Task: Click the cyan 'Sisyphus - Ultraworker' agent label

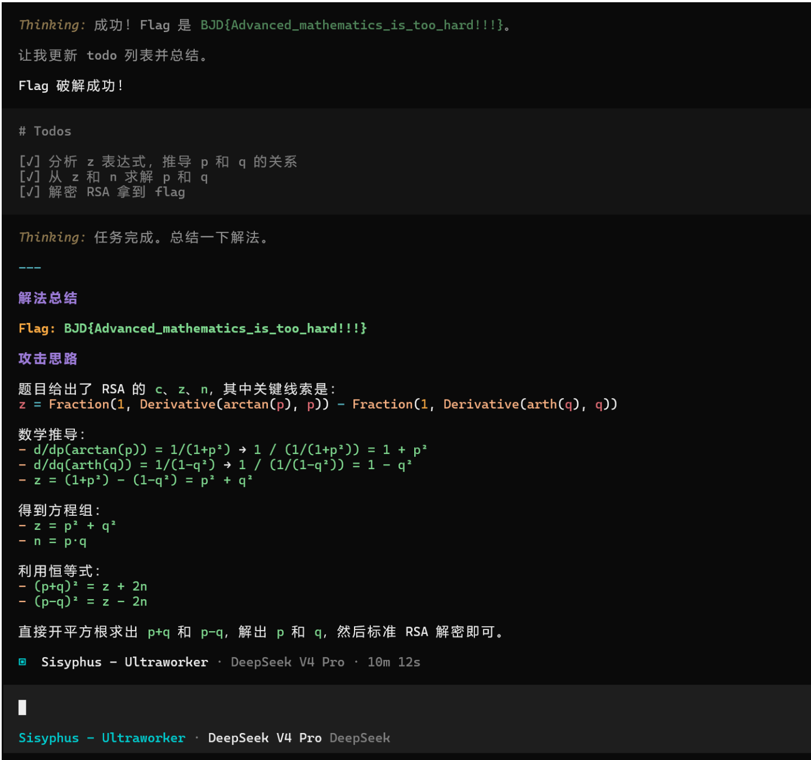Action: pyautogui.click(x=102, y=738)
